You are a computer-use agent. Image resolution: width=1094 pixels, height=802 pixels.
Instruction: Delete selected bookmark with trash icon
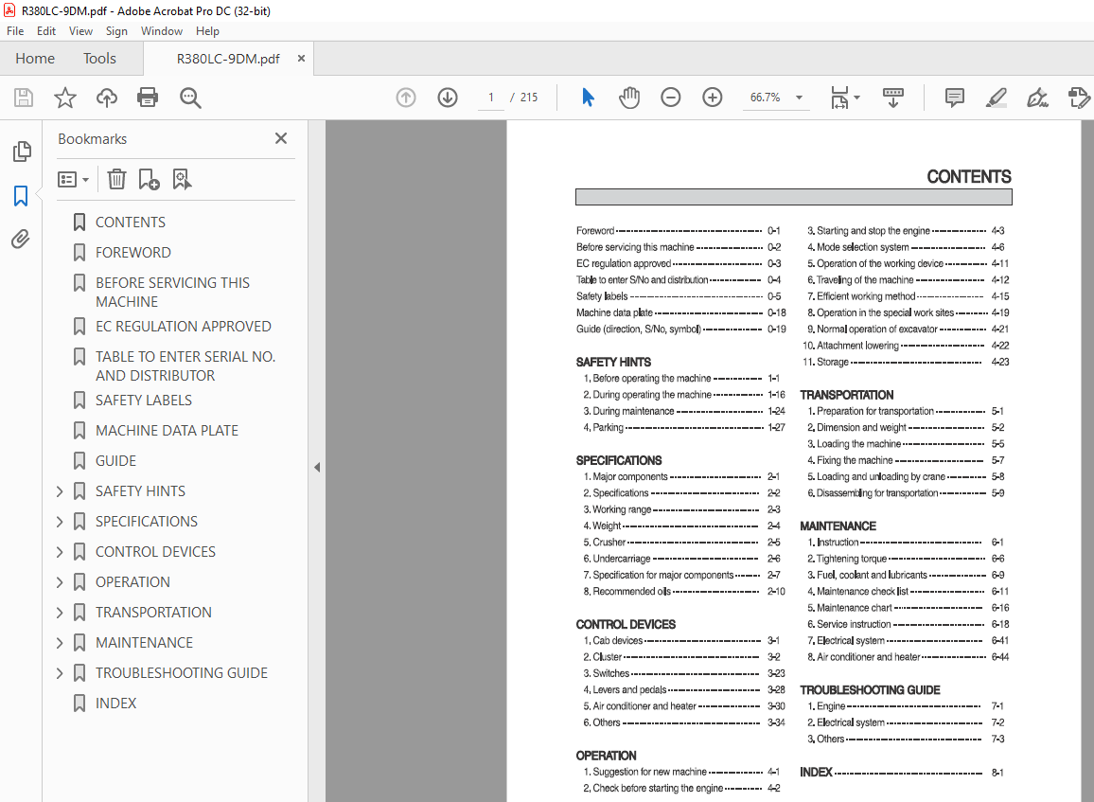(x=116, y=179)
